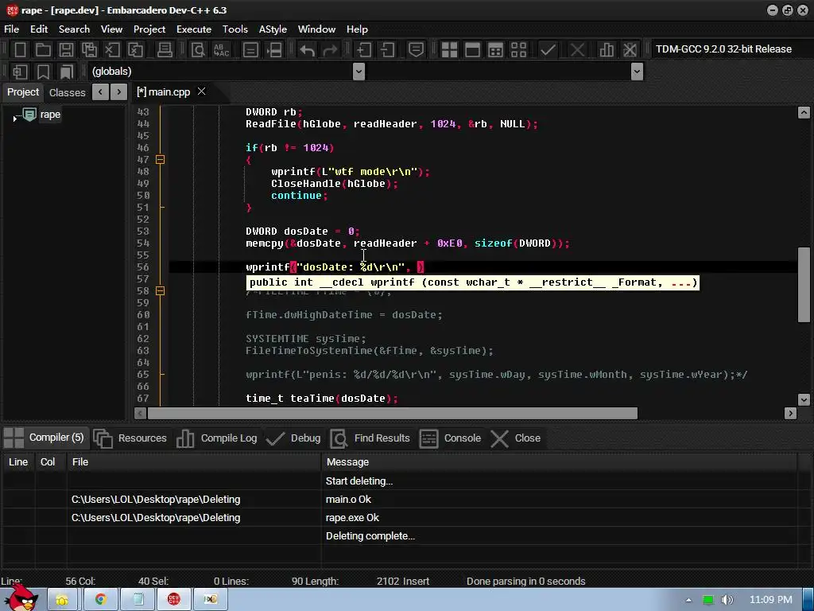This screenshot has width=814, height=611.
Task: Open the Debug tab
Action: click(293, 438)
